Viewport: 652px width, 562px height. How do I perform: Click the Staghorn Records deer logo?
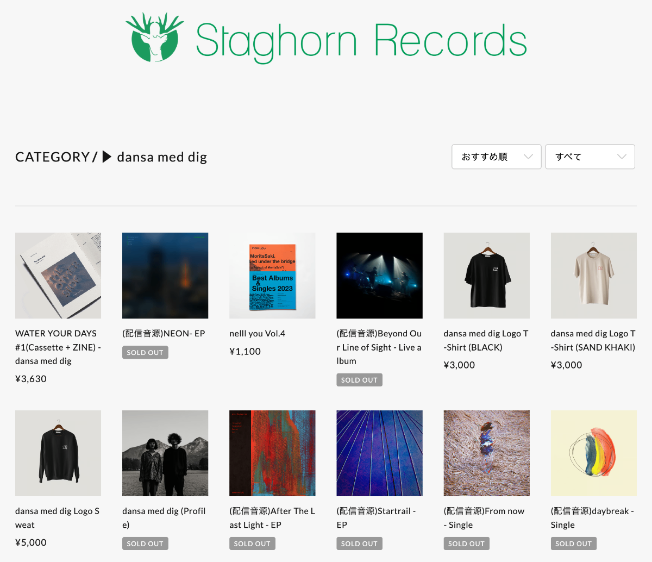click(155, 36)
